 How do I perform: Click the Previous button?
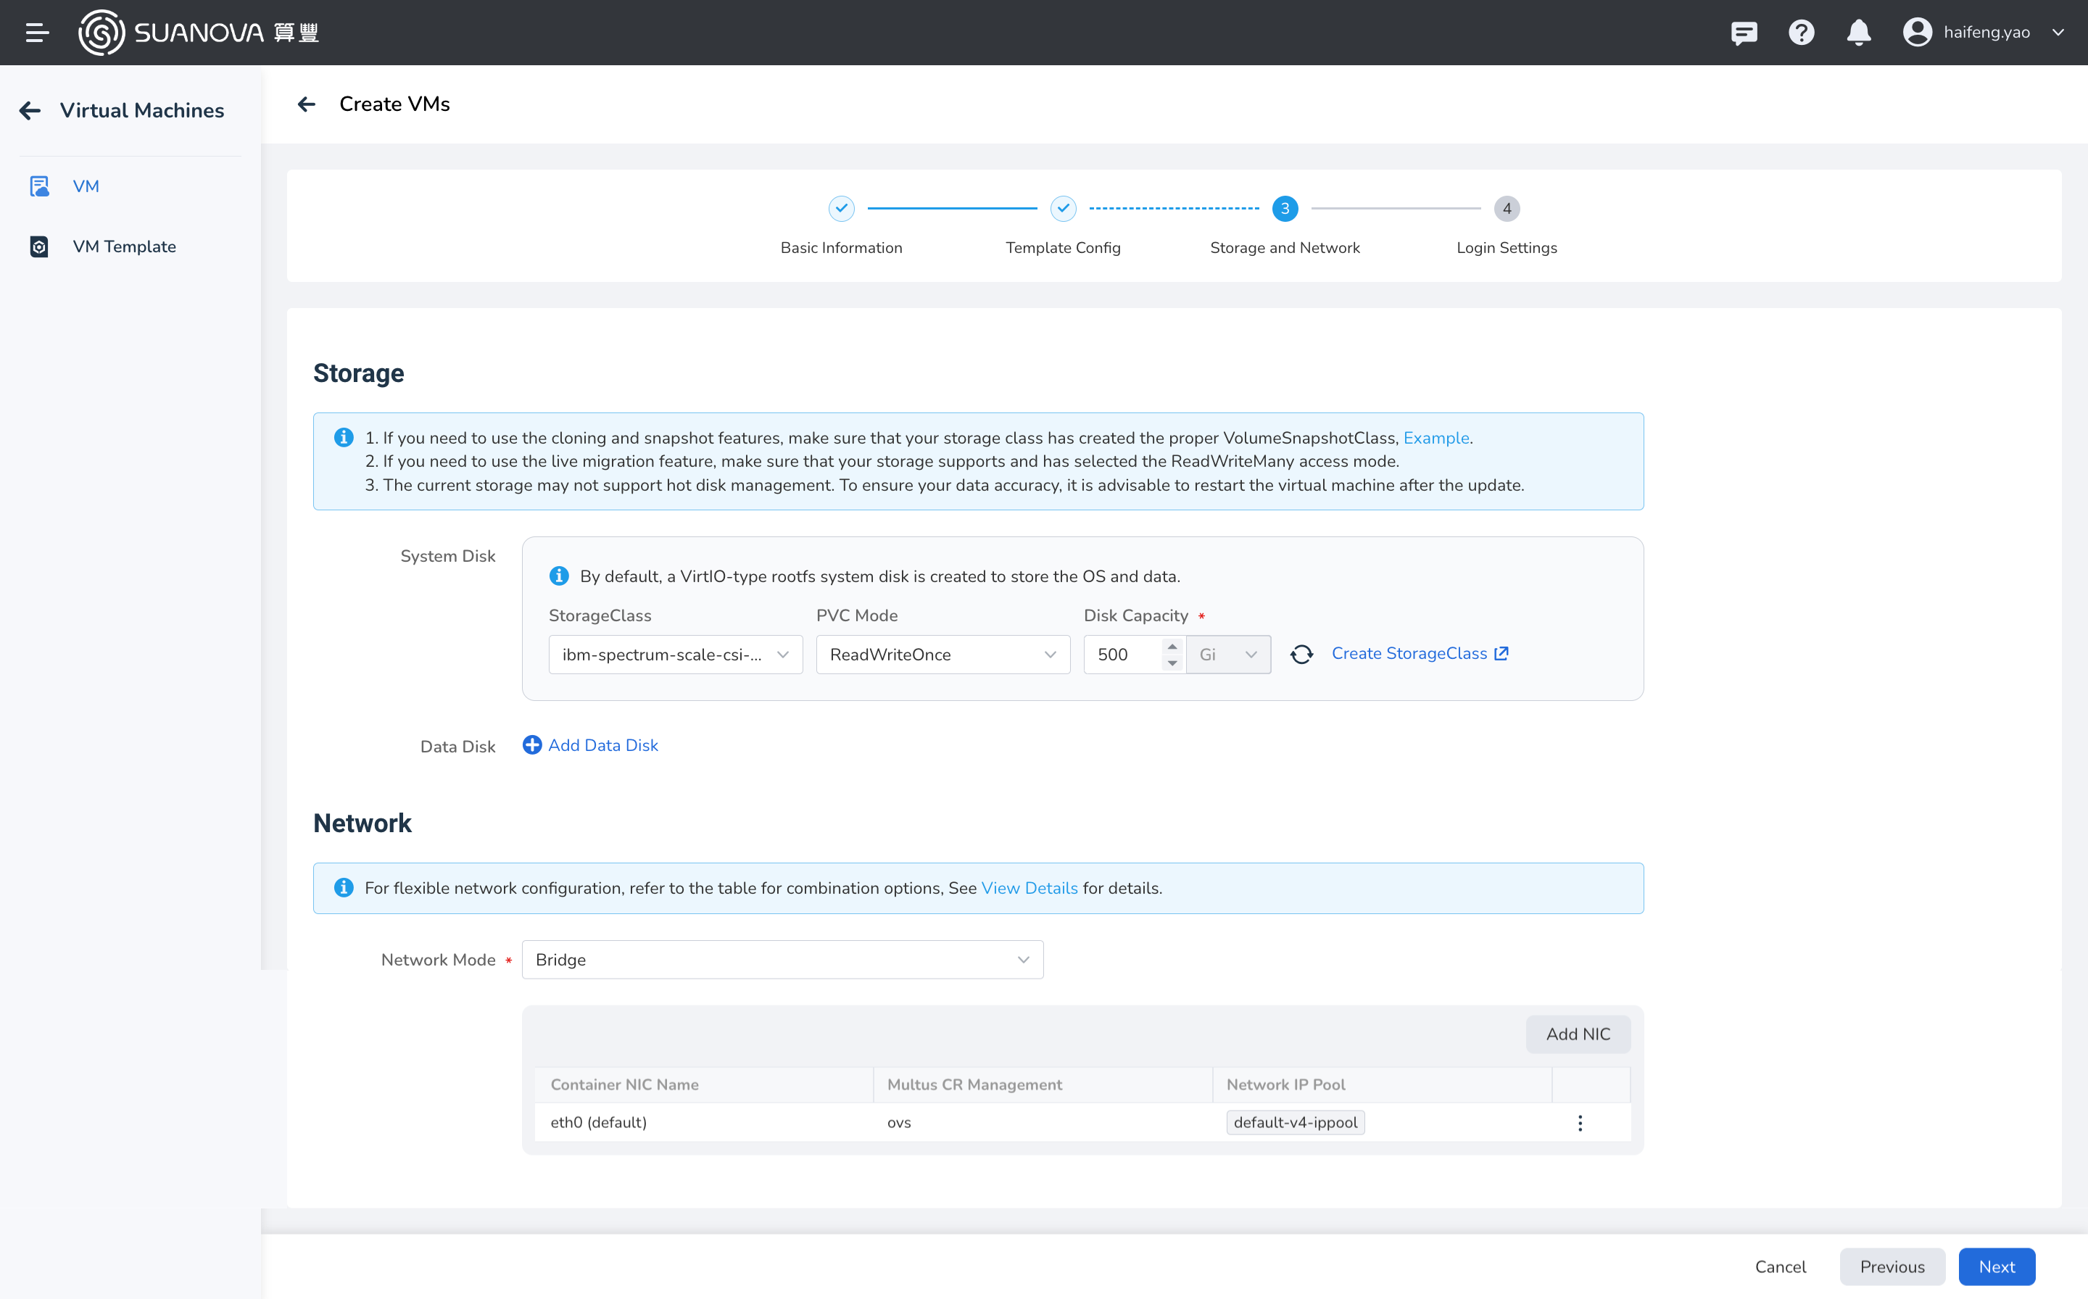click(x=1892, y=1267)
